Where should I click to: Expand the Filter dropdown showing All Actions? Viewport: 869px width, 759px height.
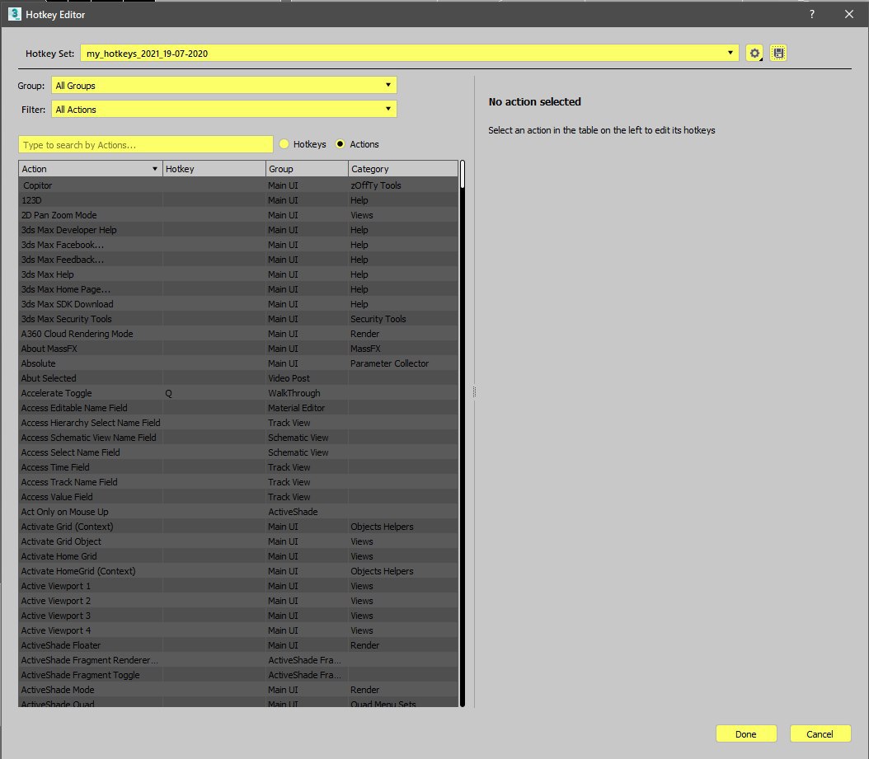[224, 109]
